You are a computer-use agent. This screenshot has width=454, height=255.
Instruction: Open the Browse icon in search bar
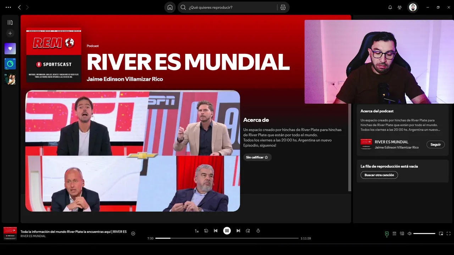283,7
